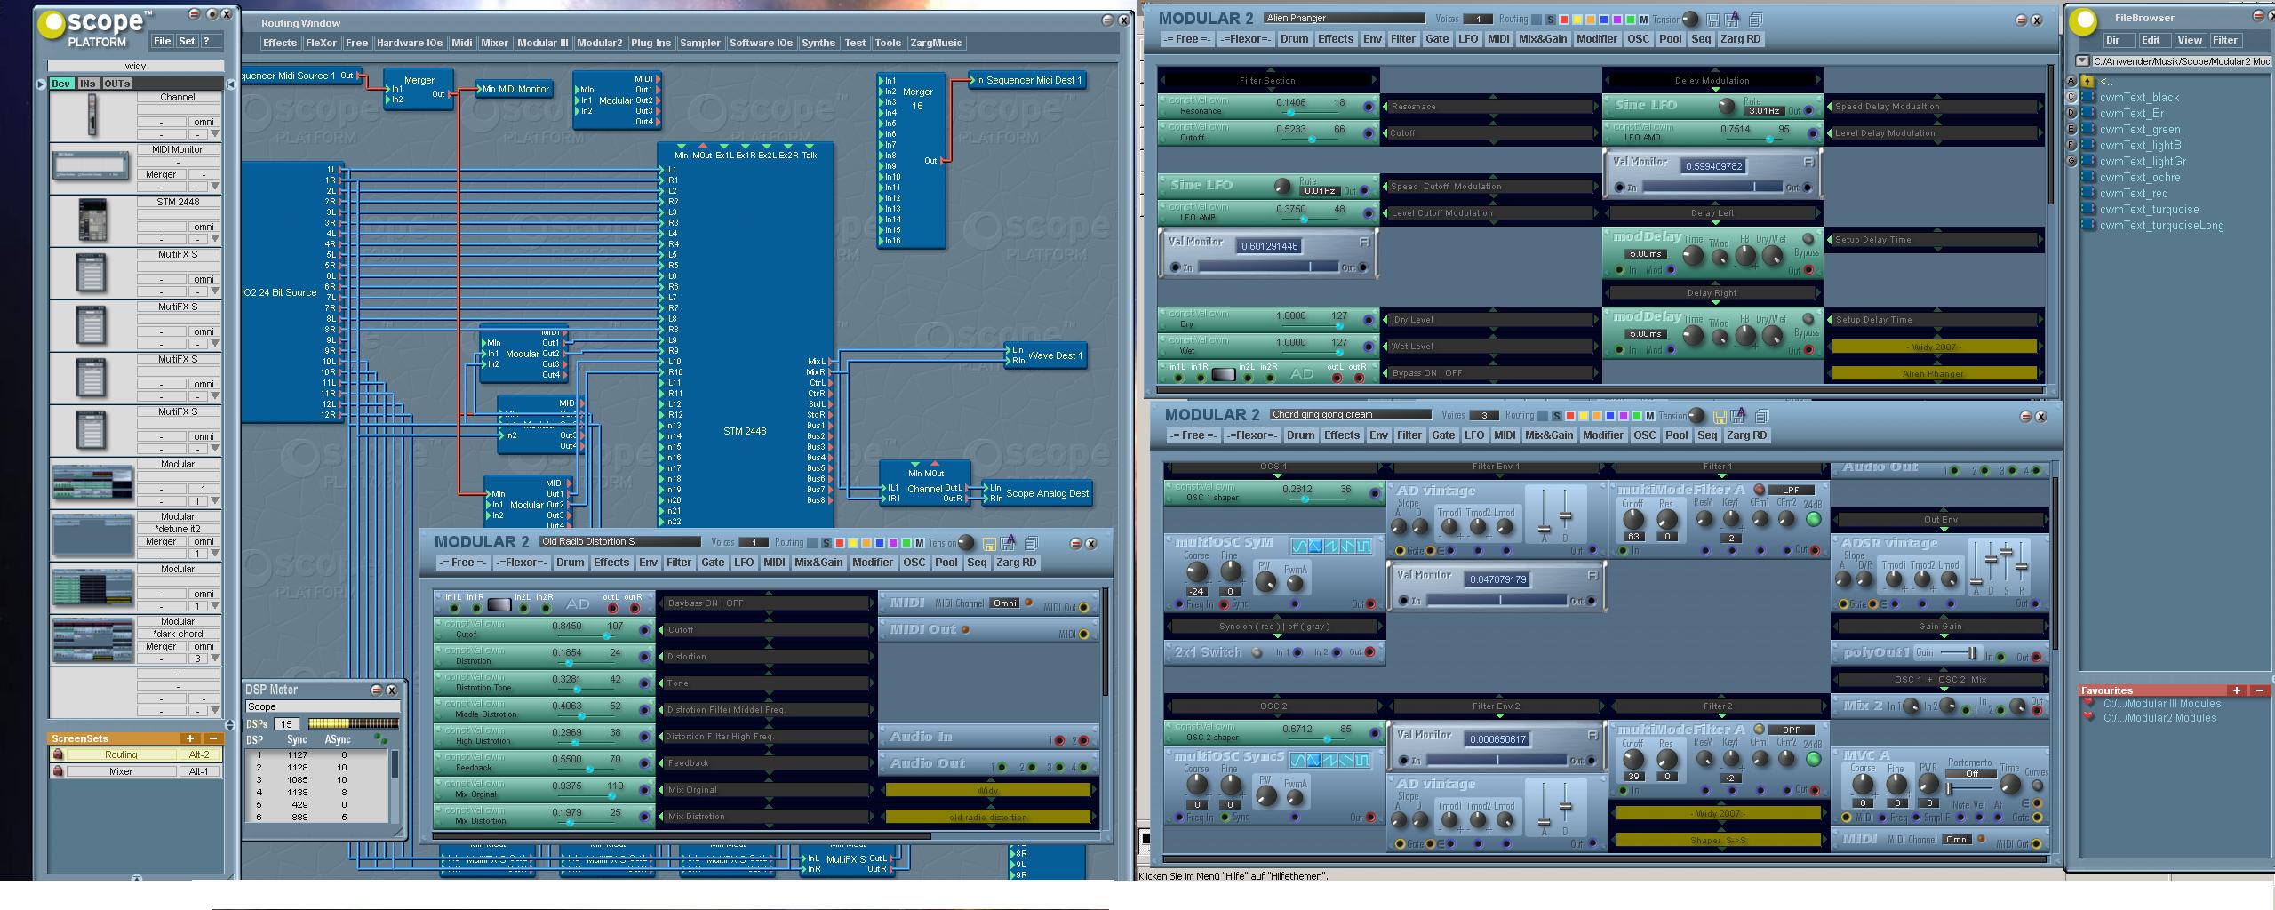Open the Synths menu in Routing Window
This screenshot has width=2275, height=910.
click(818, 43)
